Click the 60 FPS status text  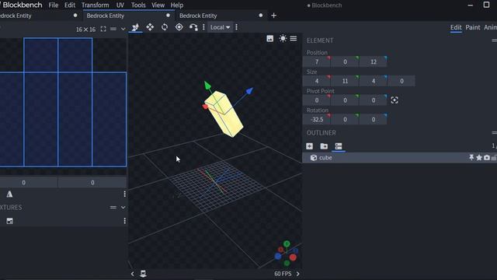pos(283,274)
